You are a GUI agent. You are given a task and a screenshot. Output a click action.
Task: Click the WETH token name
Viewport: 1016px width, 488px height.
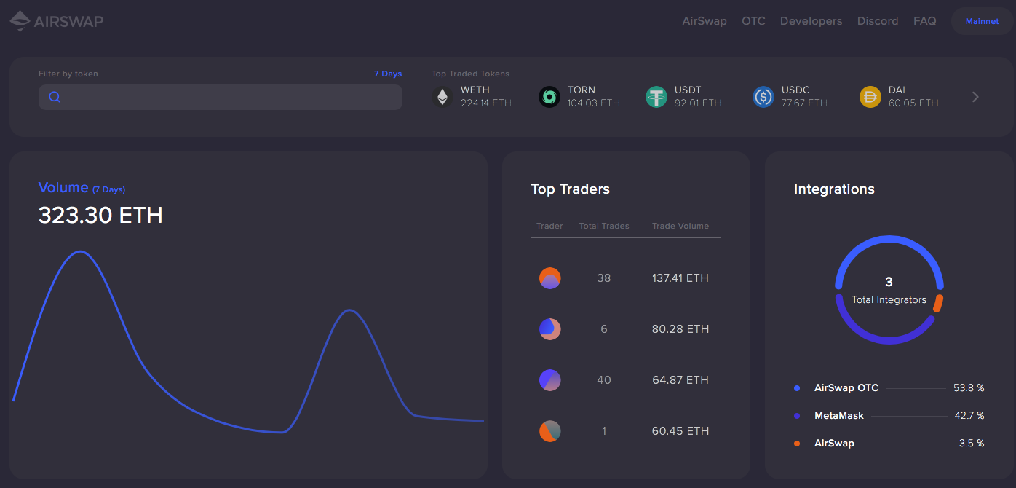(475, 90)
